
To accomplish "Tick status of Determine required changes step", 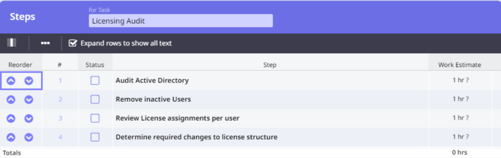I will pos(95,137).
